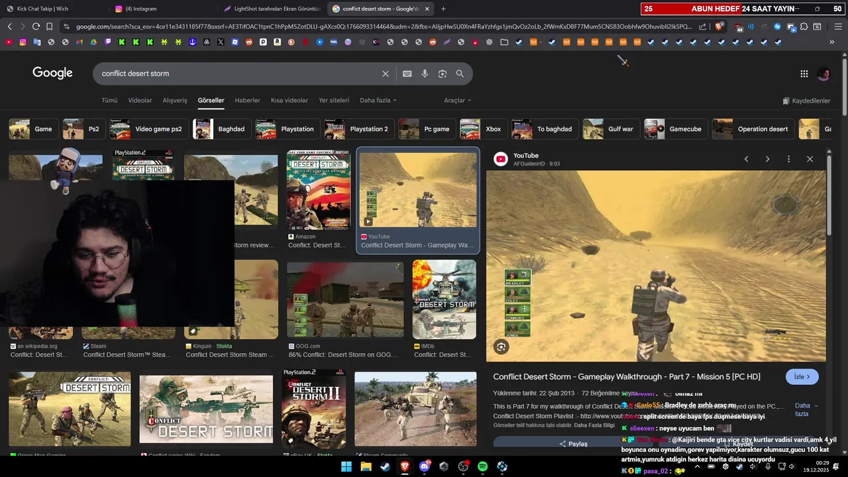Open the Instagram bookmark in the bookmarks bar
The width and height of the screenshot is (848, 477).
pyautogui.click(x=23, y=42)
